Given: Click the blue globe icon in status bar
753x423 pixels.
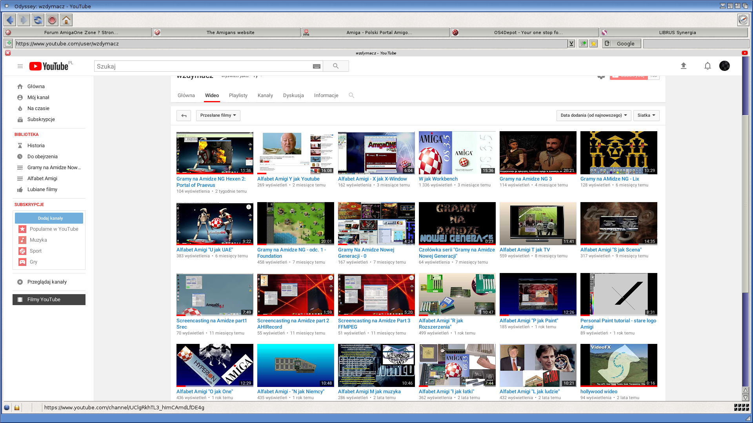Looking at the screenshot, I should point(7,407).
